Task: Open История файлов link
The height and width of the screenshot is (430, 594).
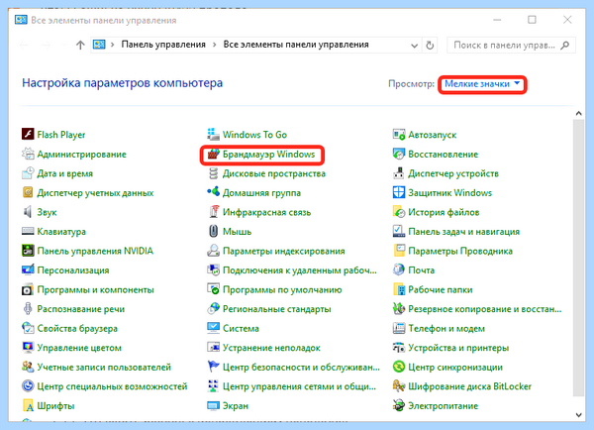Action: (x=444, y=212)
